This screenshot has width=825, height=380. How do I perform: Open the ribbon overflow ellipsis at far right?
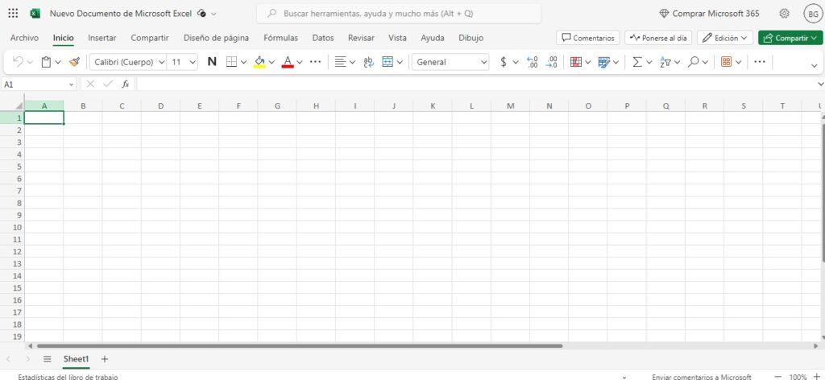[x=759, y=62]
